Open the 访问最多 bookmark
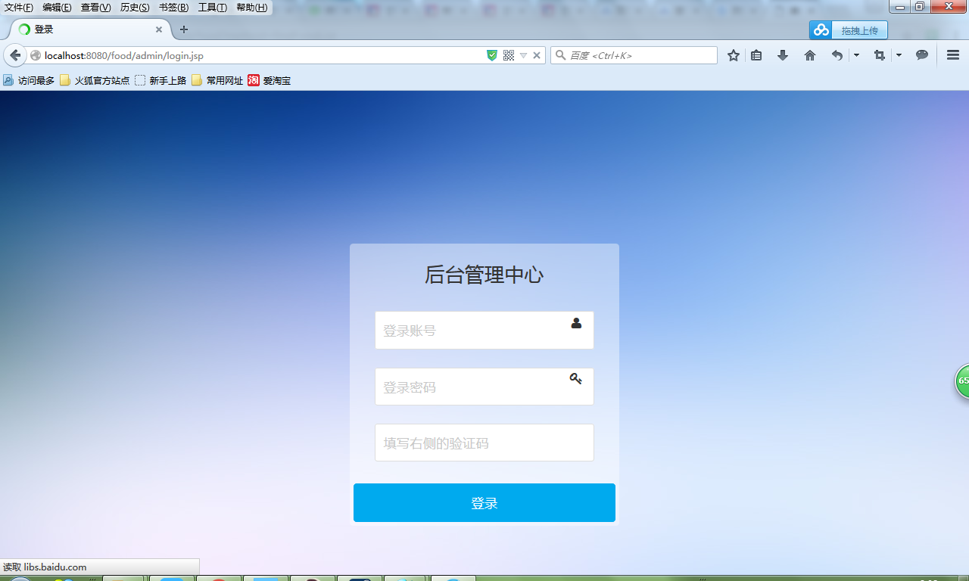 point(29,80)
